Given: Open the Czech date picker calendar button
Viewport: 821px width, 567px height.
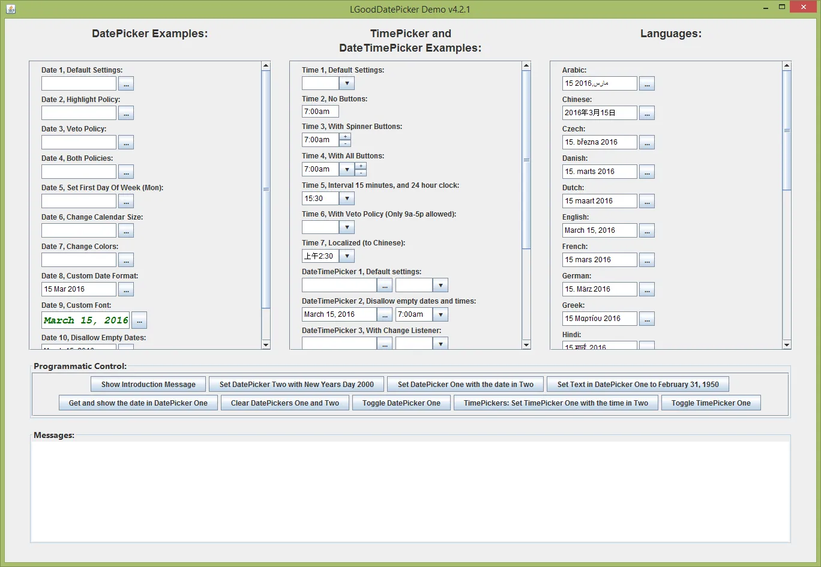Looking at the screenshot, I should (647, 142).
